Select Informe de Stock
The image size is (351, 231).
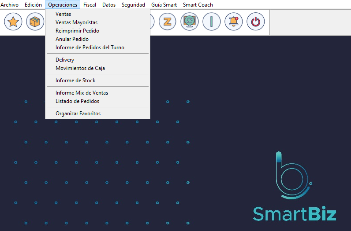pos(75,81)
